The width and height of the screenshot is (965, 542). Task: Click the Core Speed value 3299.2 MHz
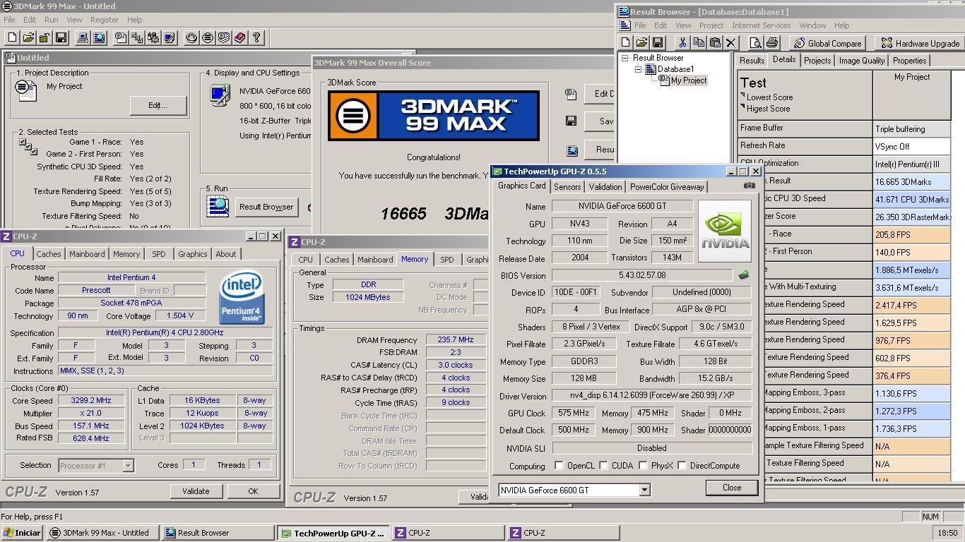click(92, 400)
